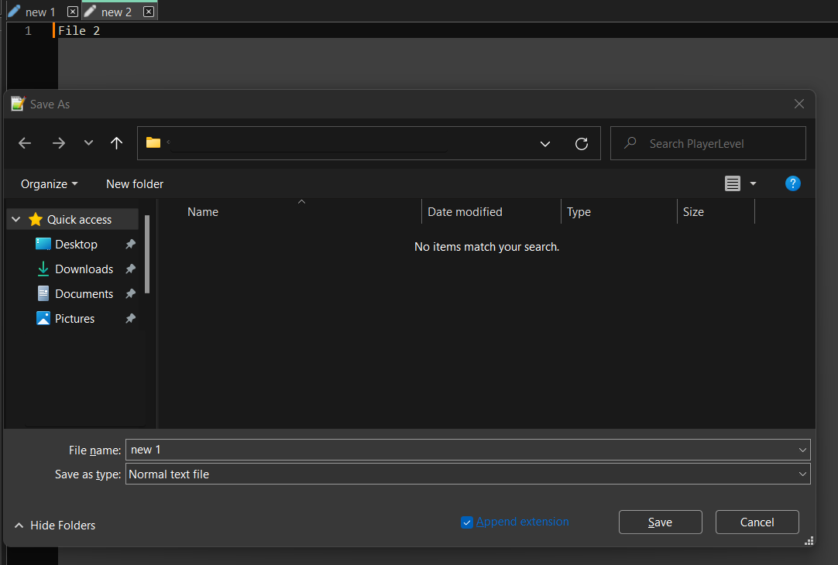Select Quick access in navigation pane

[x=79, y=220]
